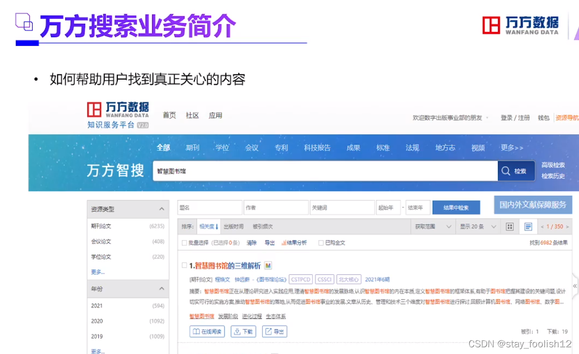Screen dimensions: 579x354
Task: Click the 结束年 input field
Action: click(x=418, y=207)
